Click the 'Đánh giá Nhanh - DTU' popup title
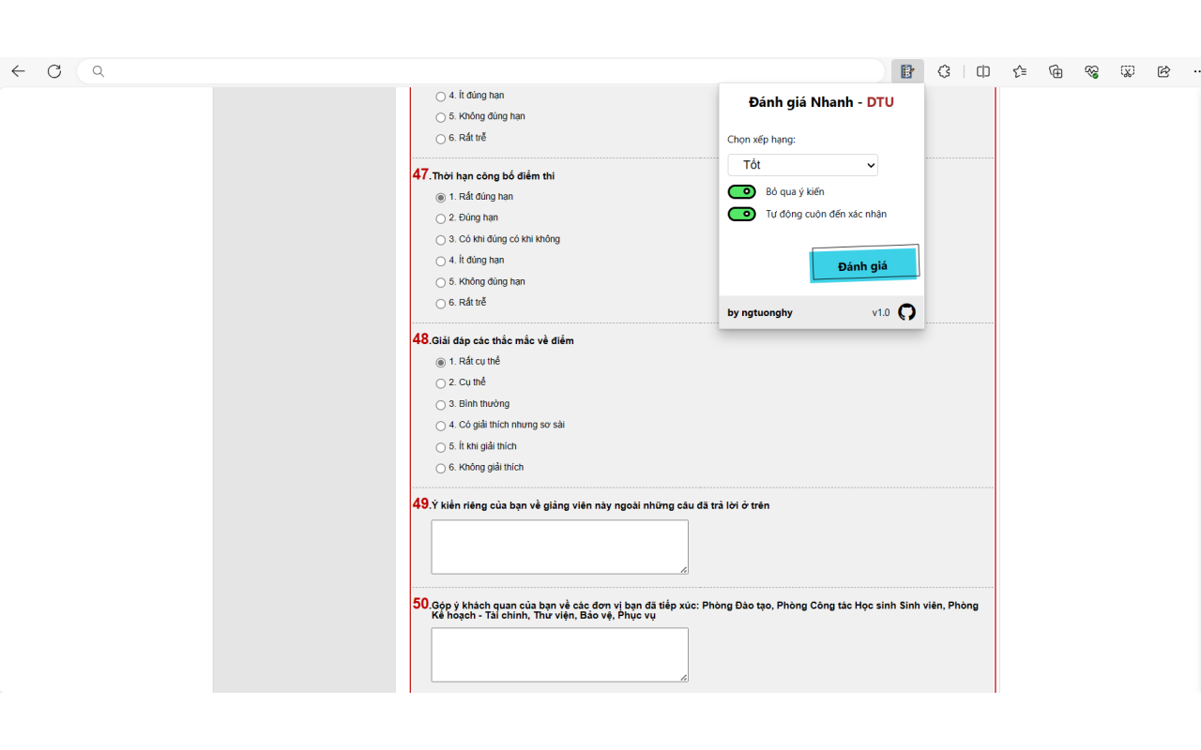 [821, 102]
